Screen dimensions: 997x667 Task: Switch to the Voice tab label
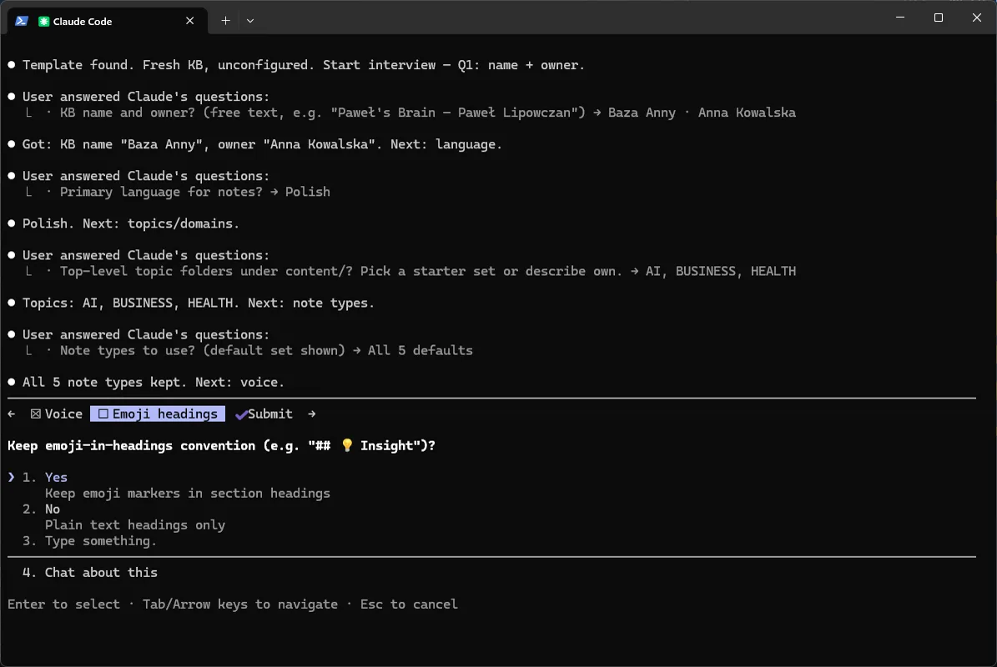[63, 414]
